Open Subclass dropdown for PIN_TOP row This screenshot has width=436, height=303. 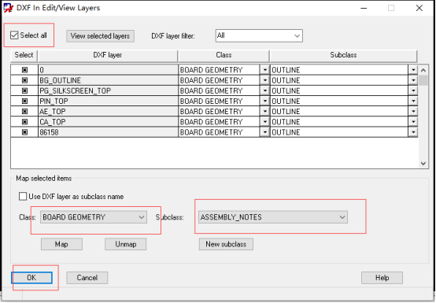coord(413,101)
